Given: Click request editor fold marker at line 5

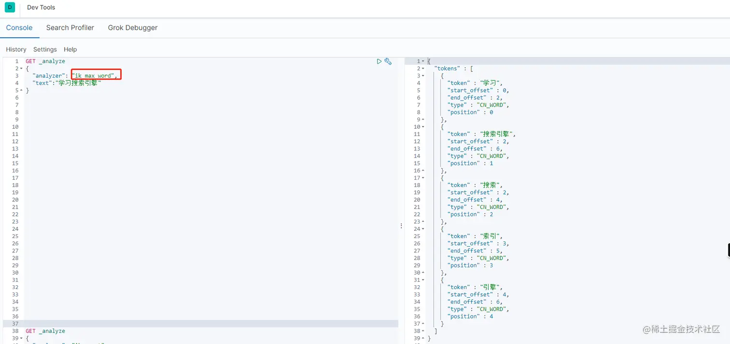Looking at the screenshot, I should coord(21,91).
